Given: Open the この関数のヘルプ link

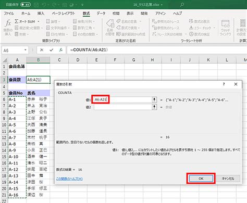Looking at the screenshot, I should (69, 179).
